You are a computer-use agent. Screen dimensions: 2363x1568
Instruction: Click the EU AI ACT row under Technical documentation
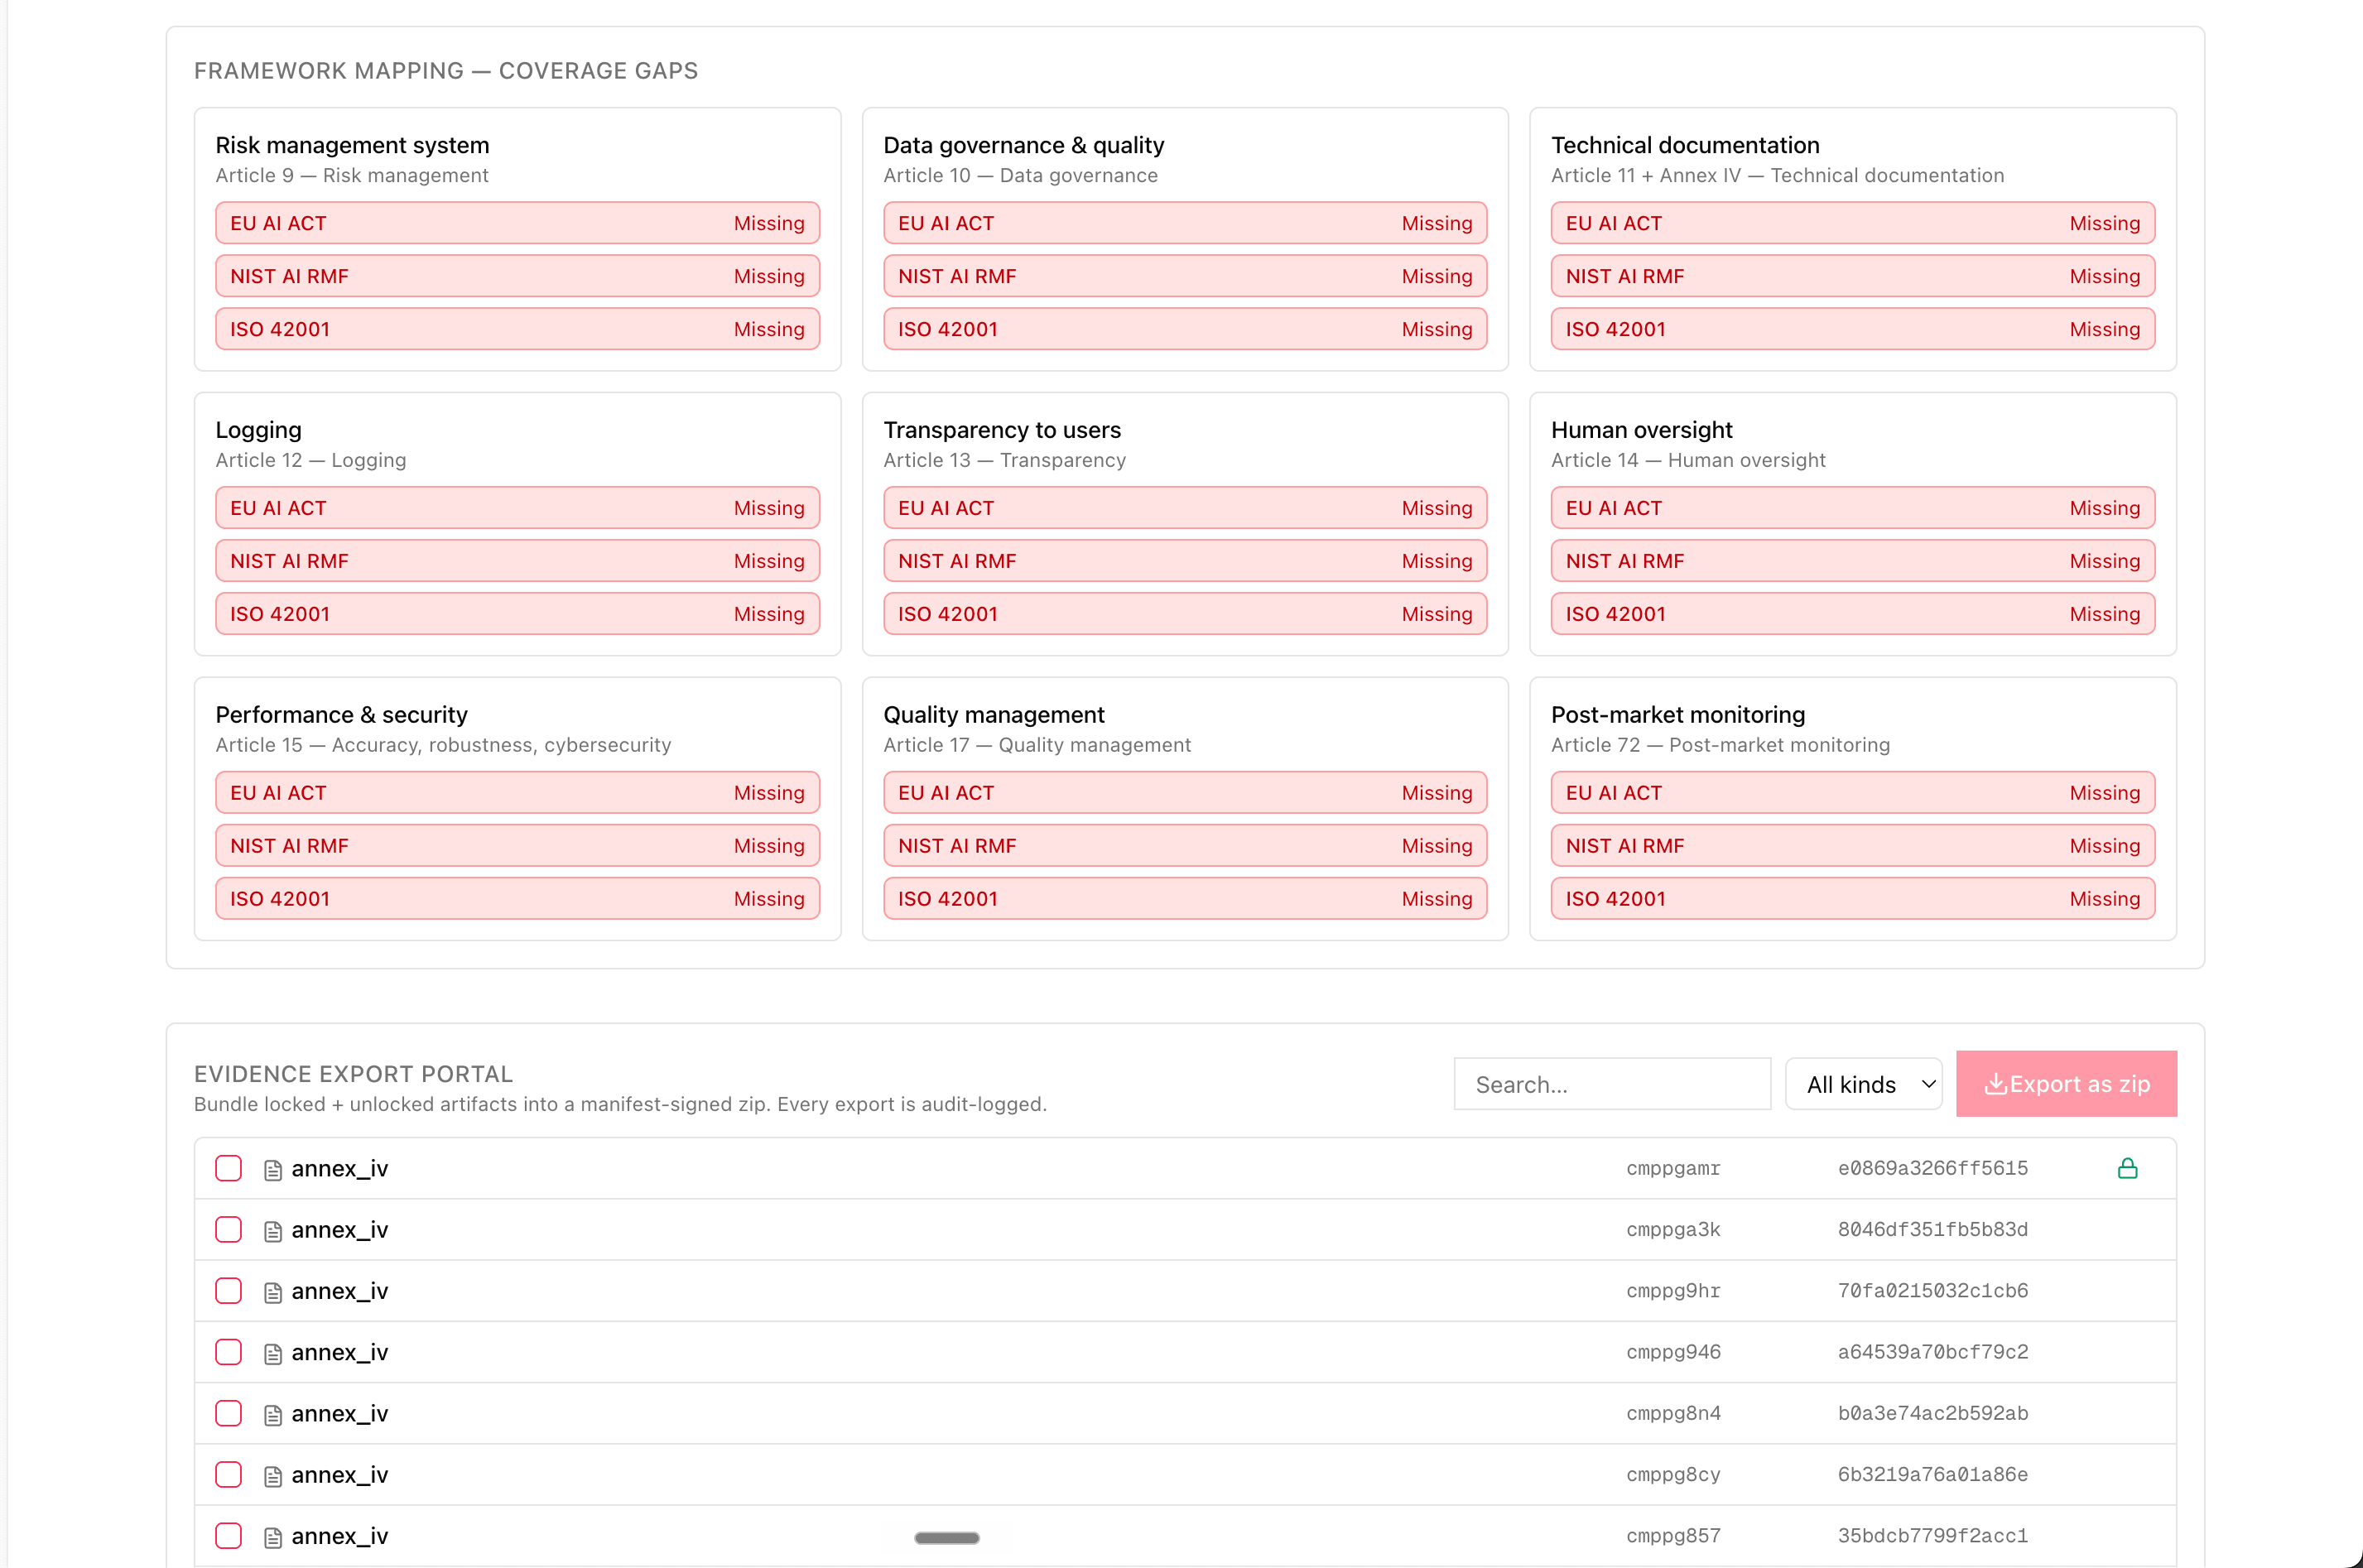point(1853,223)
